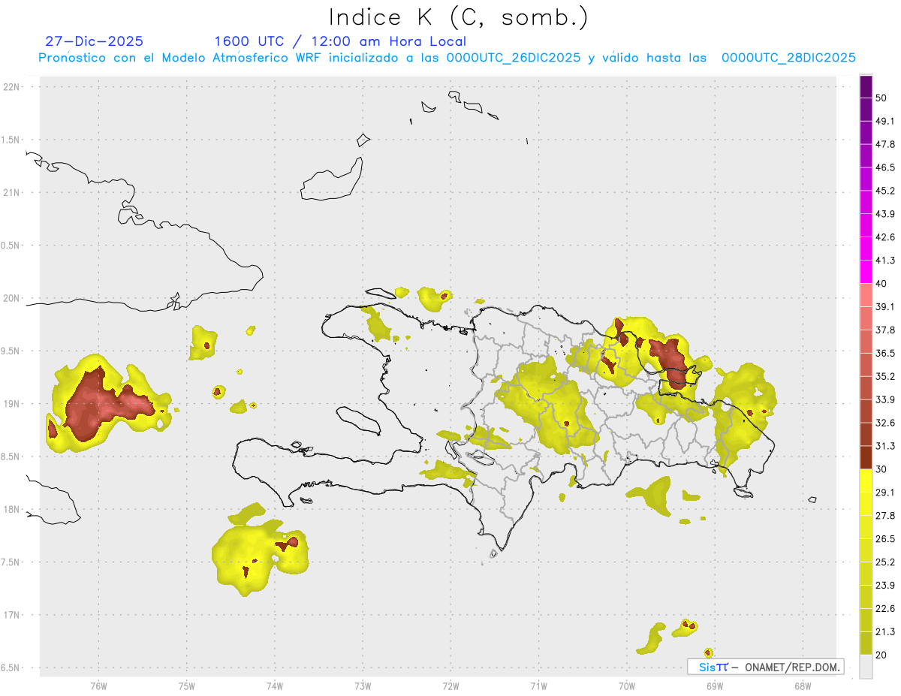Click the colorbar value '33.9'
This screenshot has width=901, height=696.
point(884,399)
